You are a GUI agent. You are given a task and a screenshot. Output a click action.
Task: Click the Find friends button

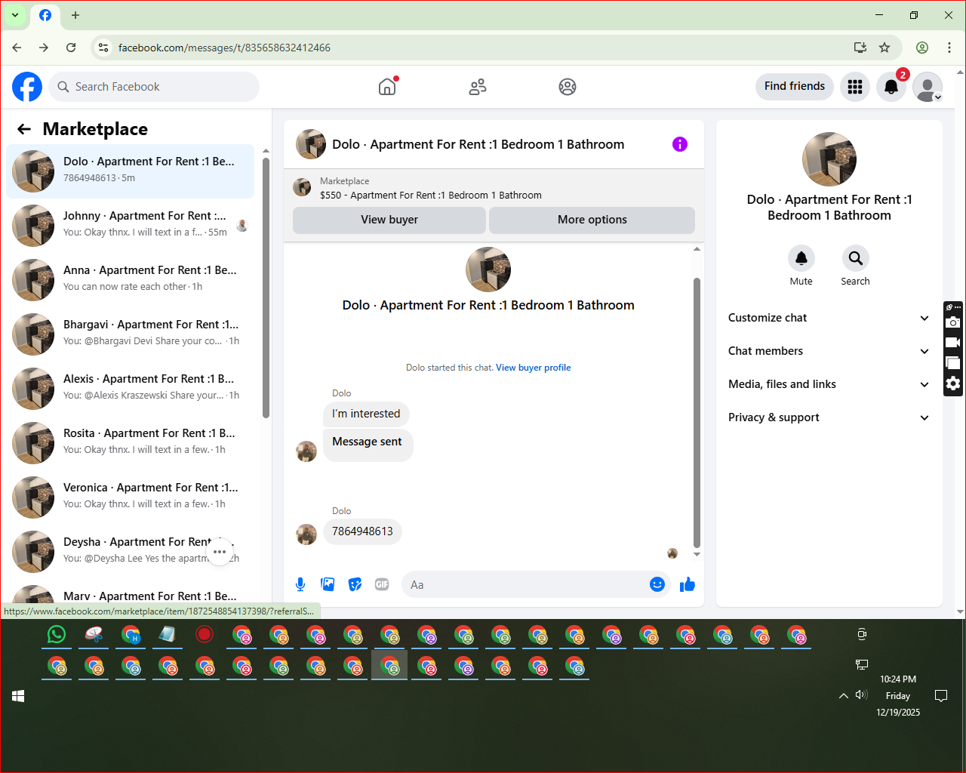point(795,86)
